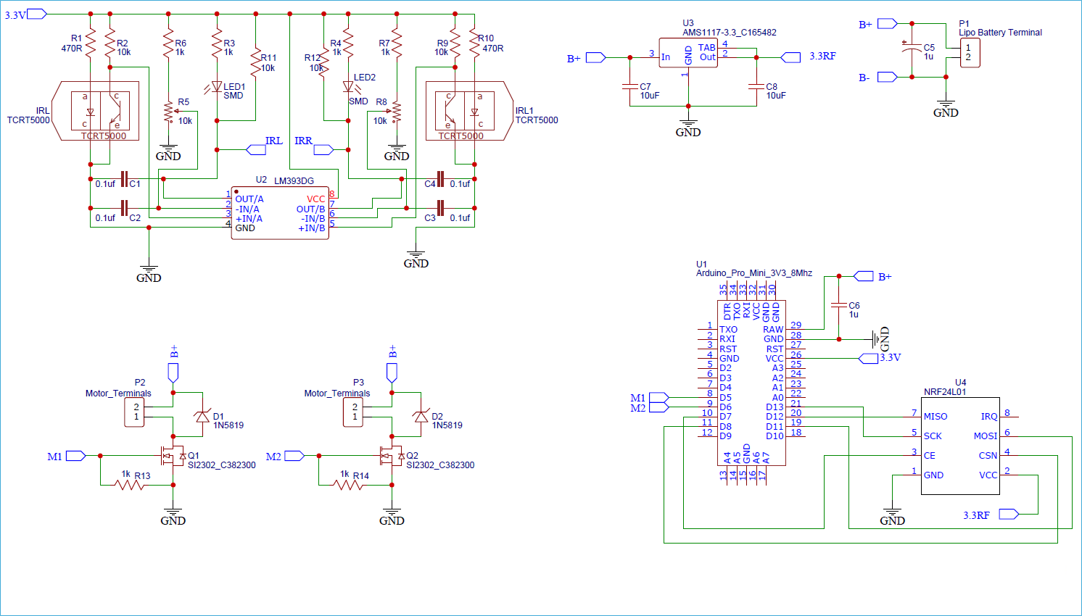
Task: Select the C3 0.1uf capacitor symbol
Action: coord(440,208)
